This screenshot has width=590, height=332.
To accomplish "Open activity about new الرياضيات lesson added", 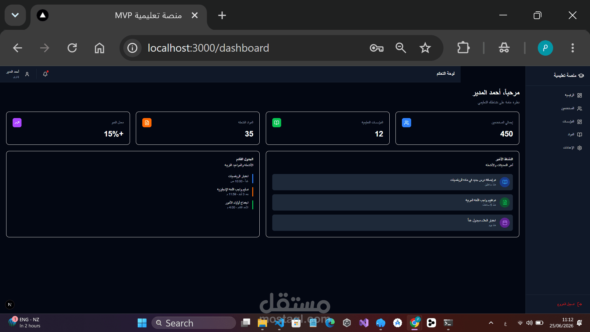I will pos(392,182).
